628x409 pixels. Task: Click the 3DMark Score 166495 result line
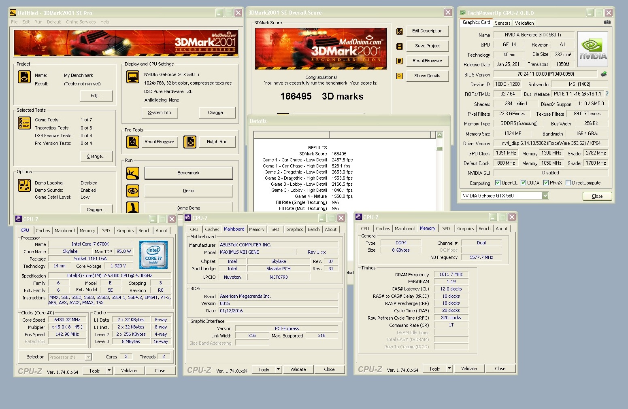pyautogui.click(x=323, y=154)
